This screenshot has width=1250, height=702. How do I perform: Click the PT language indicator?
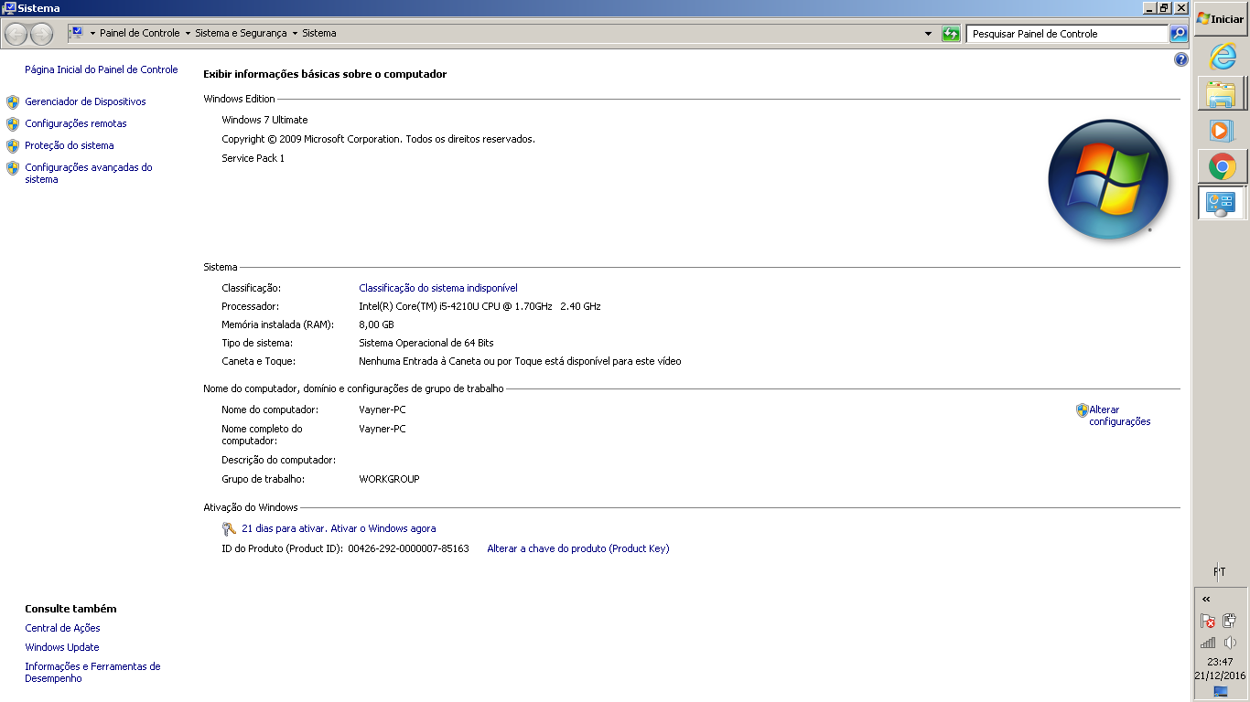click(1220, 572)
